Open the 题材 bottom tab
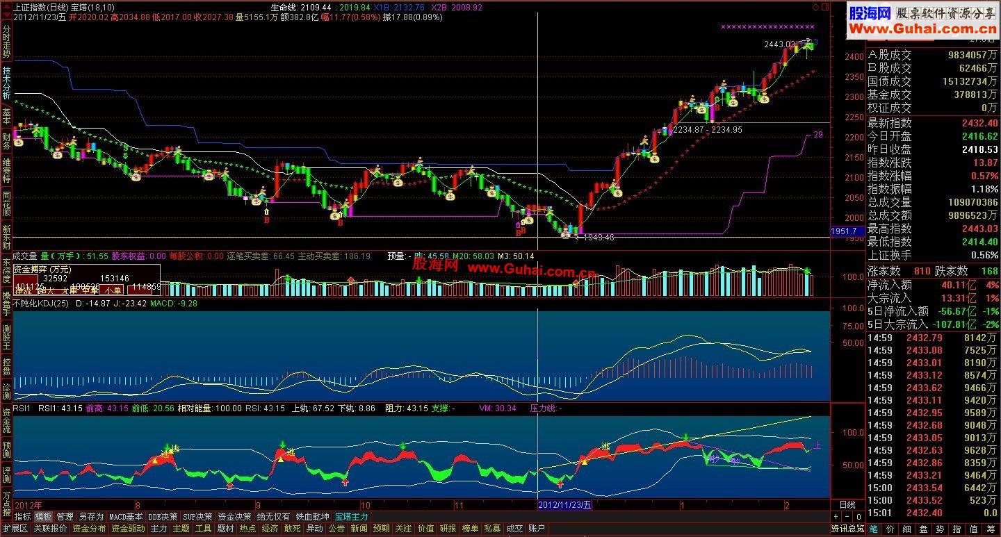This screenshot has width=1001, height=537. [225, 529]
